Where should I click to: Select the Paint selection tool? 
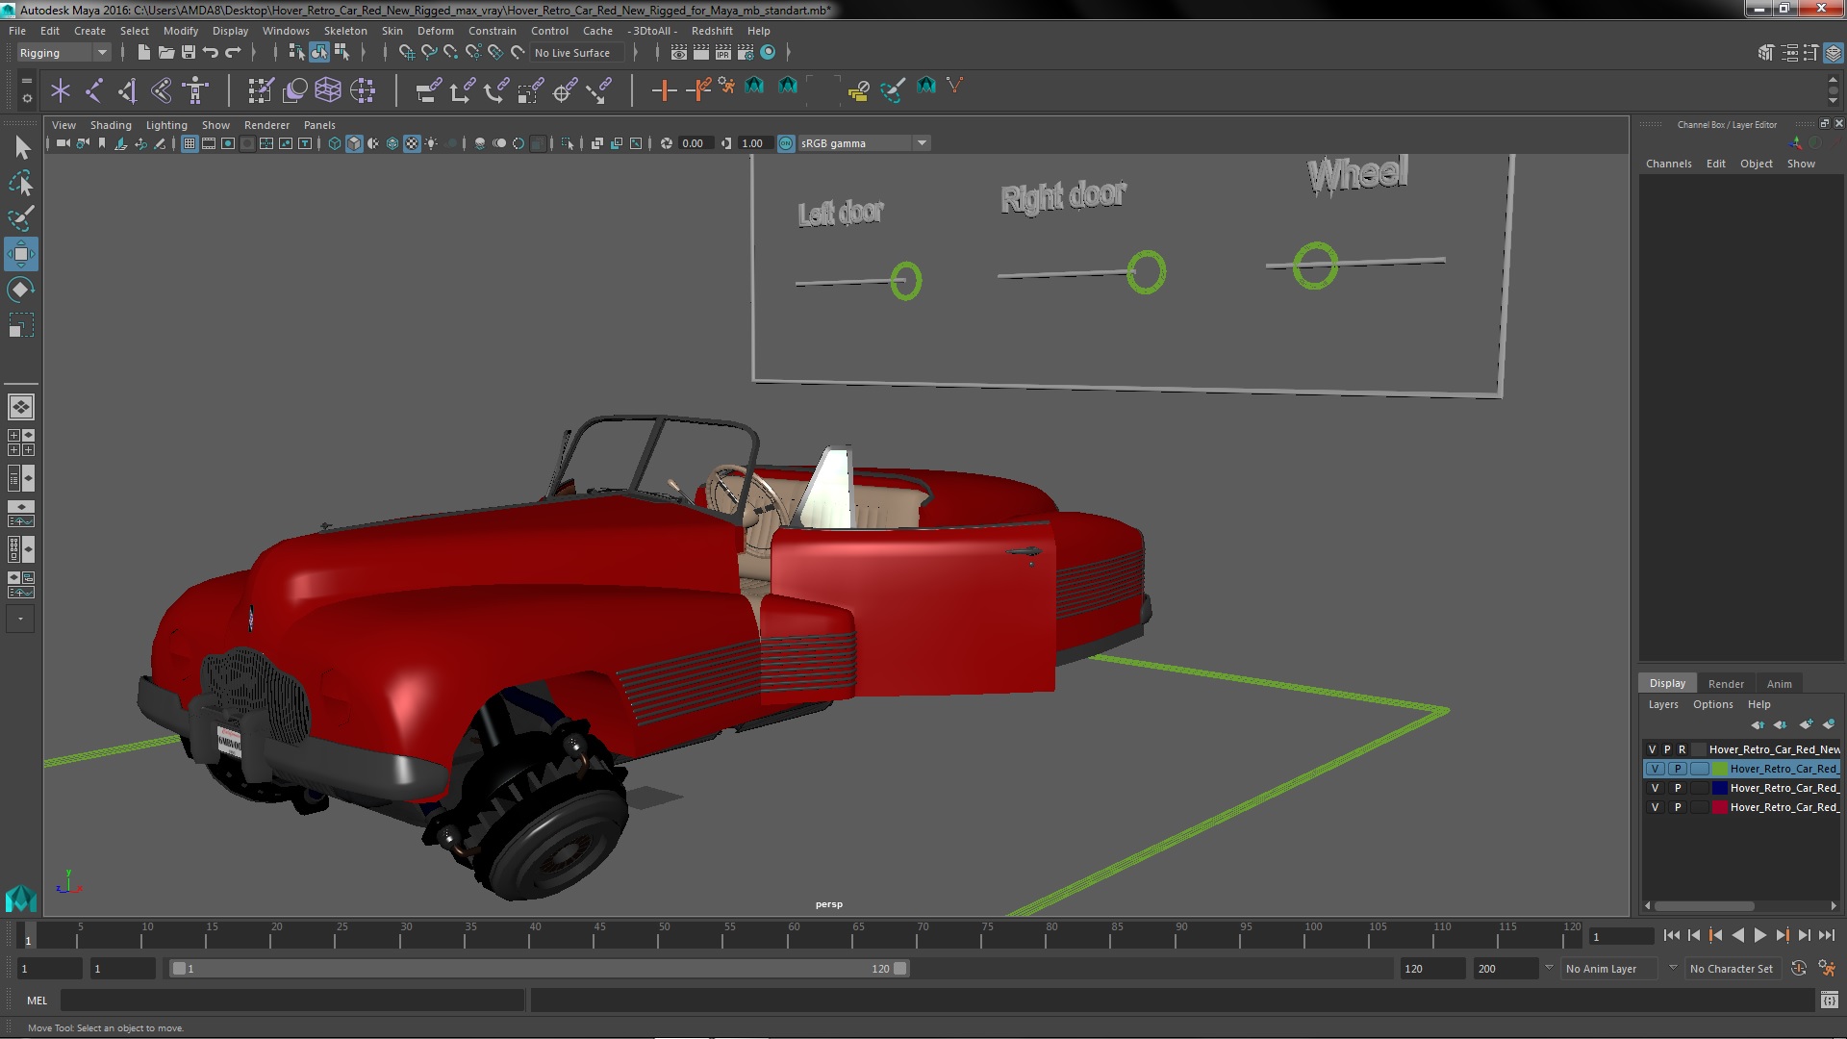tap(20, 218)
